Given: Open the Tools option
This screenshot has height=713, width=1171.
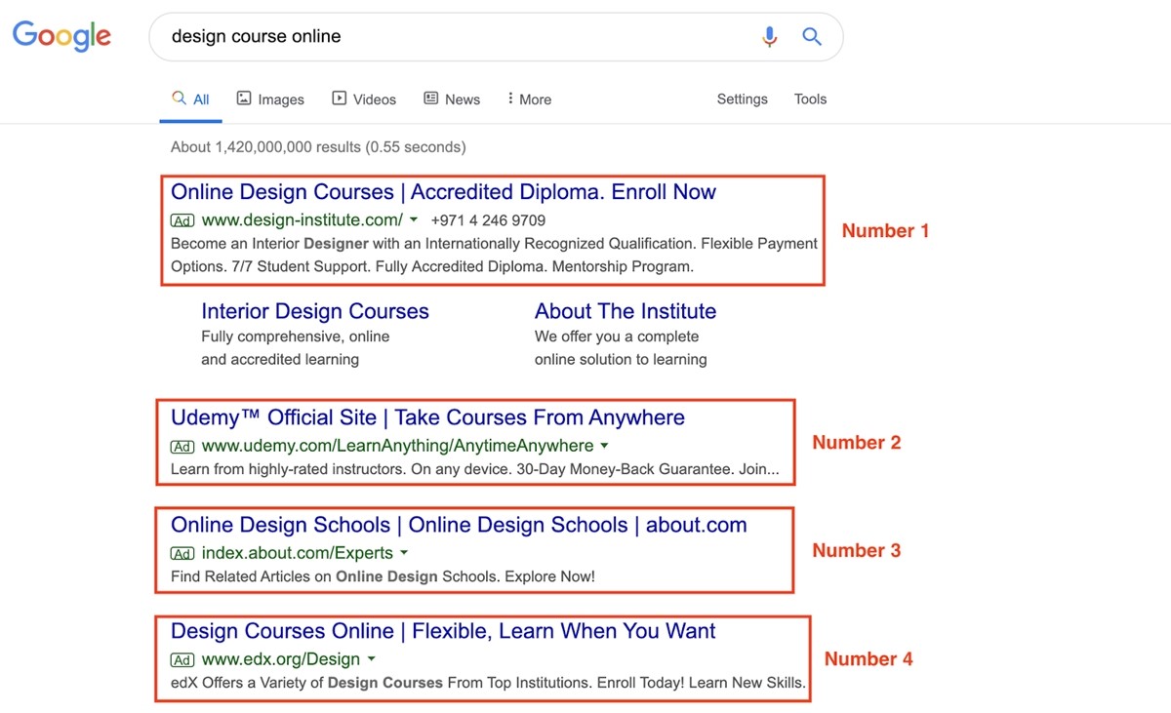Looking at the screenshot, I should (x=810, y=99).
